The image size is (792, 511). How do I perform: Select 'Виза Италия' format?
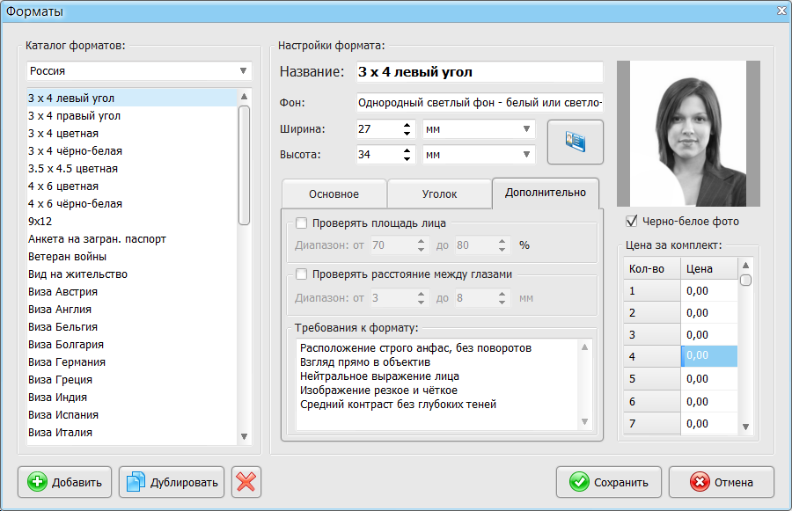(132, 432)
